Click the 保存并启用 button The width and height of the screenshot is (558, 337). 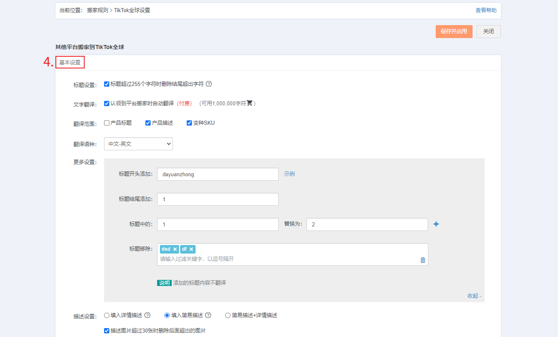(454, 31)
